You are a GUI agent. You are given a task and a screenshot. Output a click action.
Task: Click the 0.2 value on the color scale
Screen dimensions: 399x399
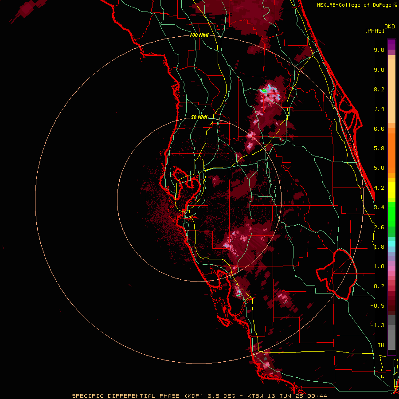pyautogui.click(x=379, y=286)
